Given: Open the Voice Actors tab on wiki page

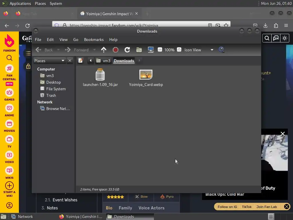Looking at the screenshot, I should click(151, 208).
